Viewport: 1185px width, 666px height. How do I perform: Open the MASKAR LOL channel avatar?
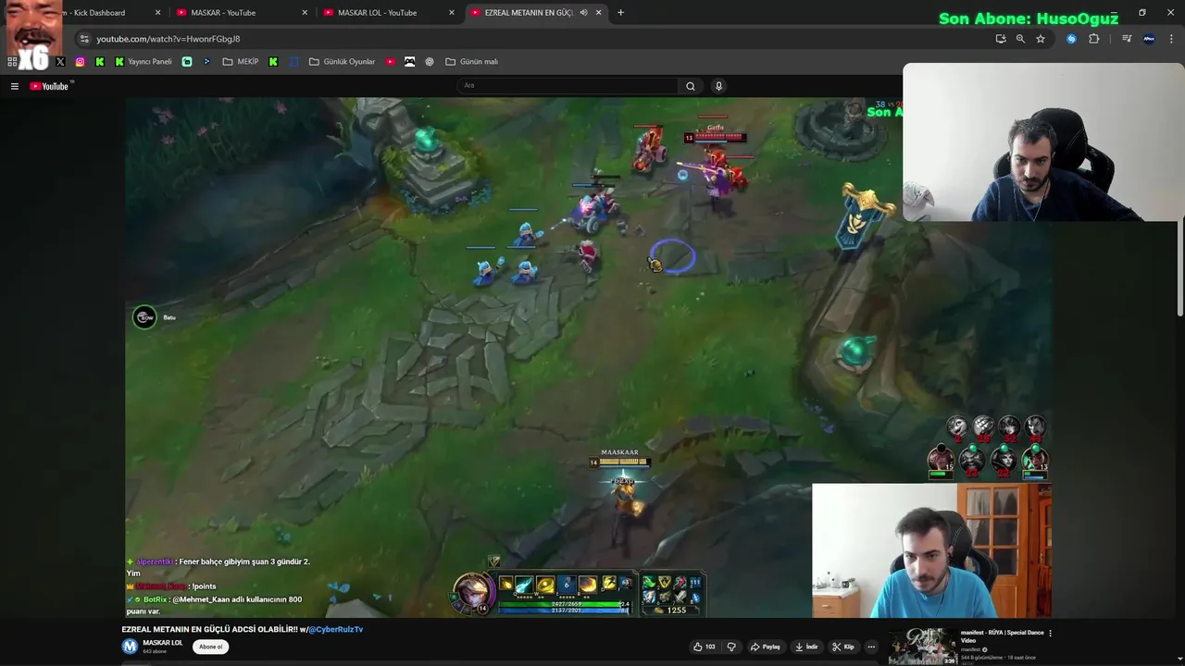click(x=130, y=647)
